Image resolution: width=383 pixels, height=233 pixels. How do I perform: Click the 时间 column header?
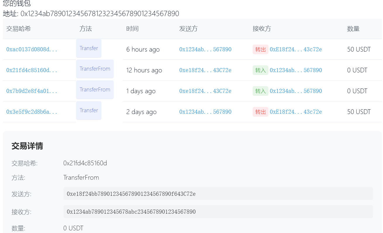pos(132,29)
